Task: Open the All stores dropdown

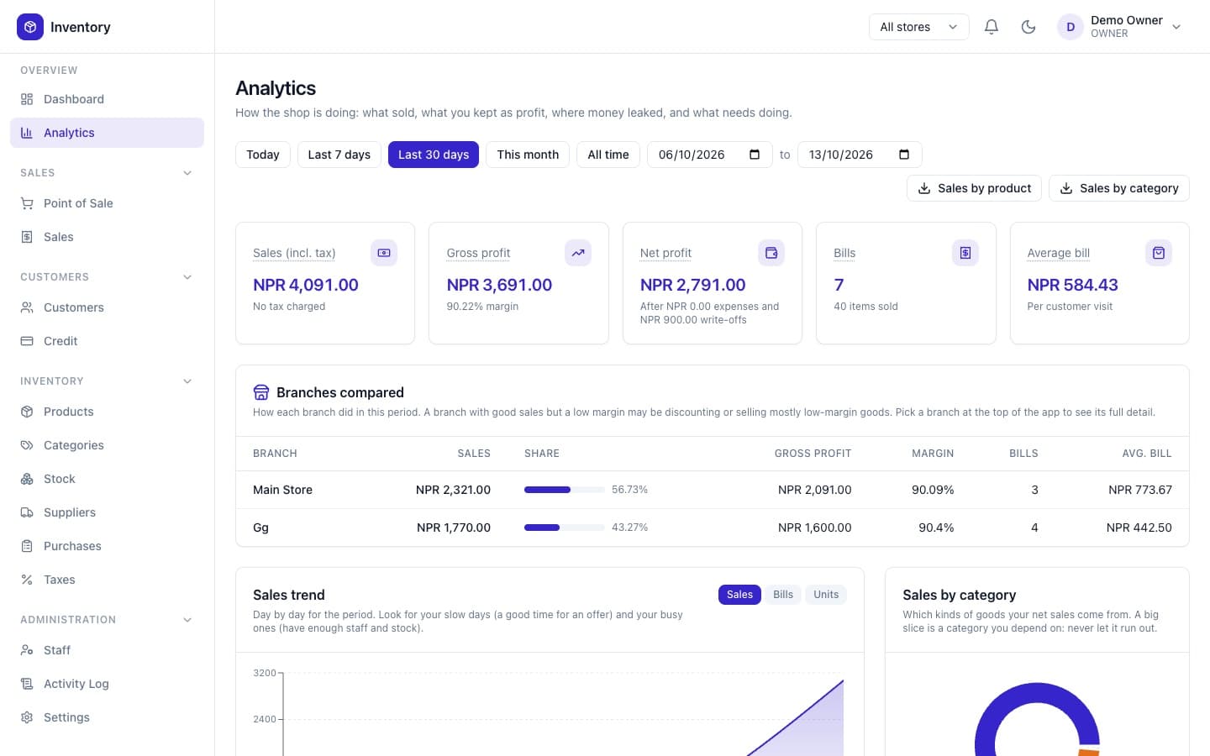Action: (x=918, y=27)
